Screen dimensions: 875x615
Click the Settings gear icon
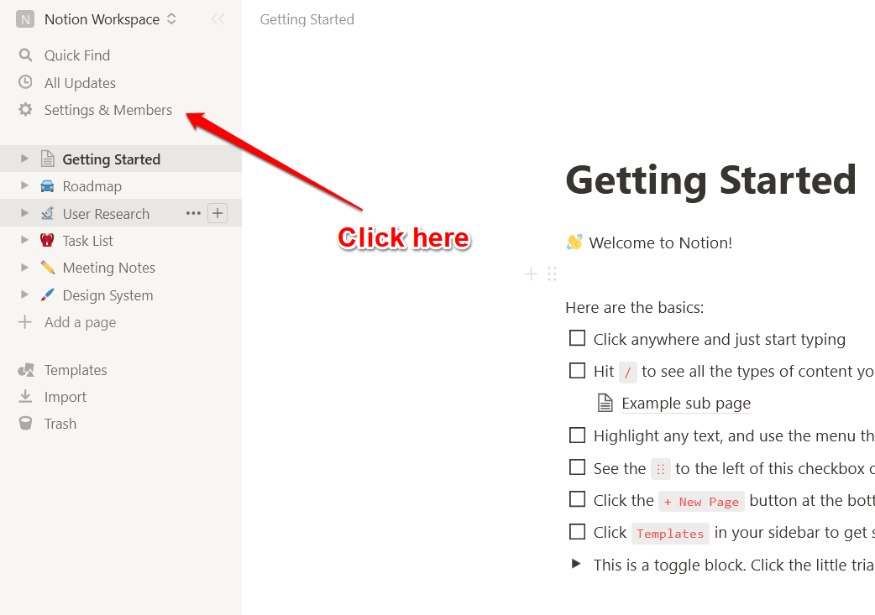point(25,109)
